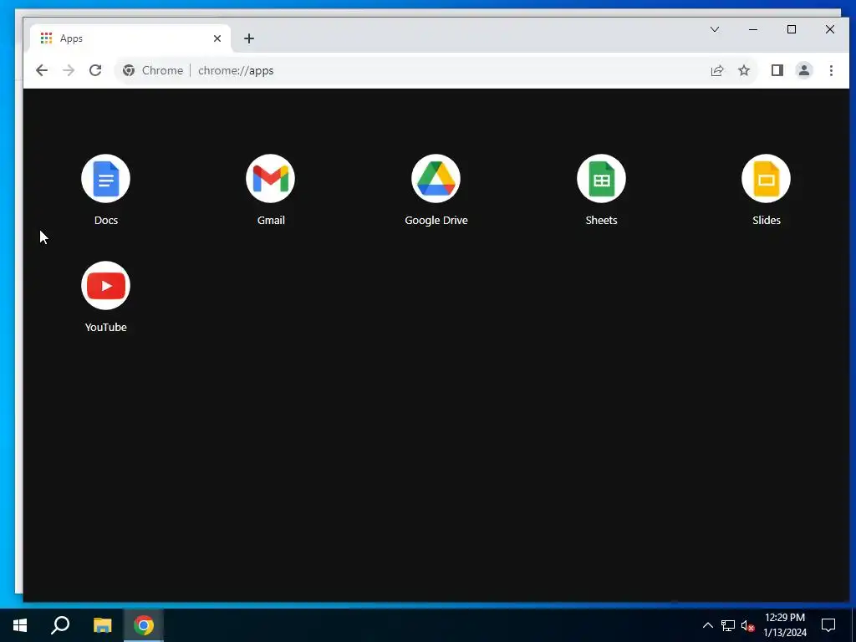856x642 pixels.
Task: Click the YouTube label text
Action: point(105,327)
